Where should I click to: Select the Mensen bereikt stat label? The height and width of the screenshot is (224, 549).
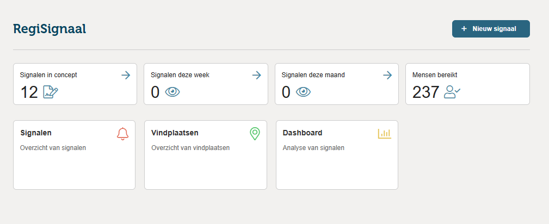(x=439, y=75)
